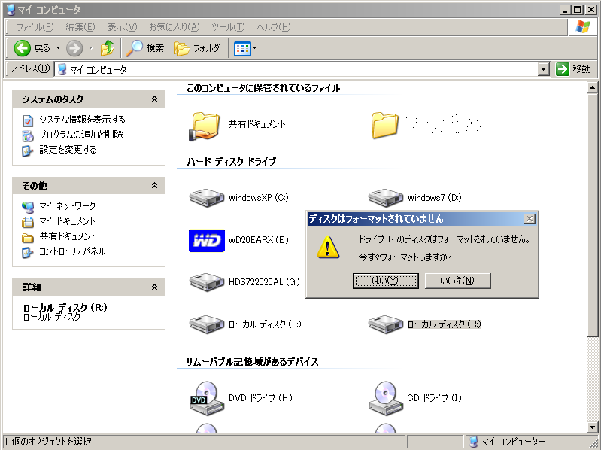Select WindowsXP (C:) drive icon
Image resolution: width=601 pixels, height=450 pixels.
click(x=207, y=198)
